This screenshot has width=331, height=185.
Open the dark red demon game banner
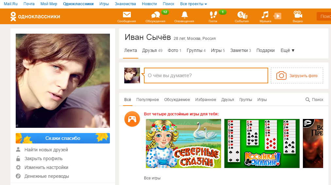313,143
